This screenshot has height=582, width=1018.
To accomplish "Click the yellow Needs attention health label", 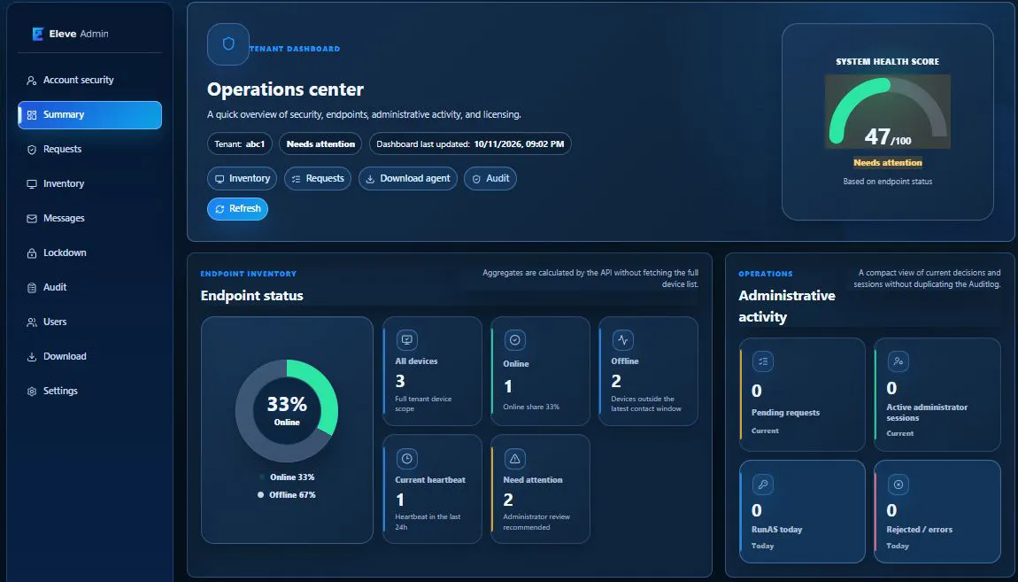I will point(888,163).
